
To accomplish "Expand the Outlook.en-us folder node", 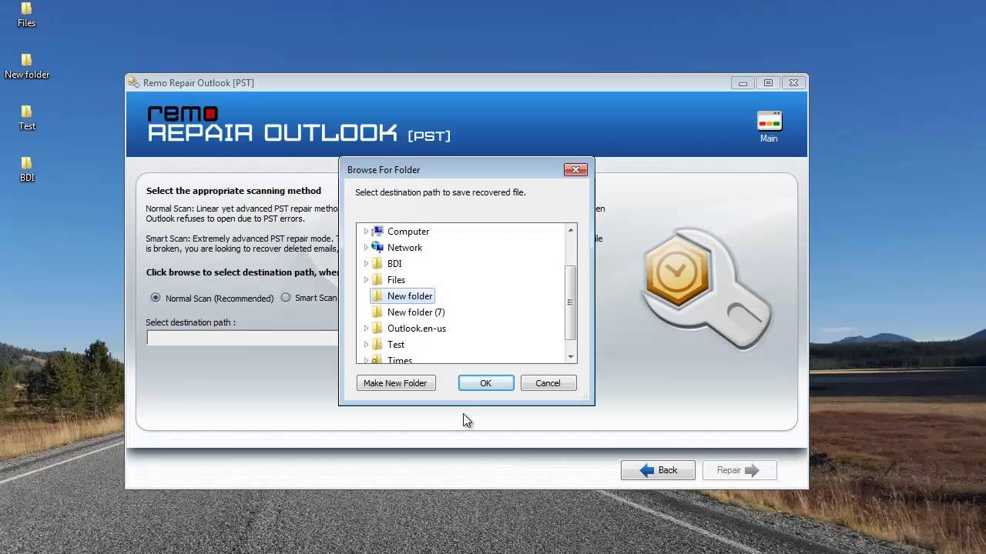I will tap(366, 328).
